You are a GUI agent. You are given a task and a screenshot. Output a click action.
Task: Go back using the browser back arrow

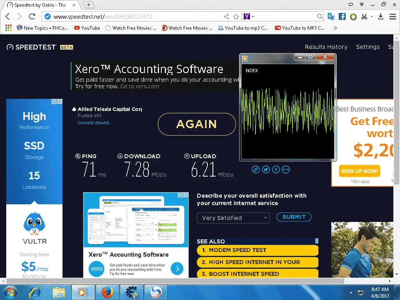point(7,16)
